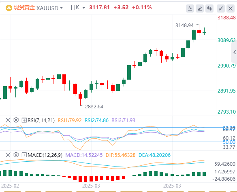The width and height of the screenshot is (237, 192).
Task: Open the 日K timeframe dropdown
Action: tap(78, 8)
